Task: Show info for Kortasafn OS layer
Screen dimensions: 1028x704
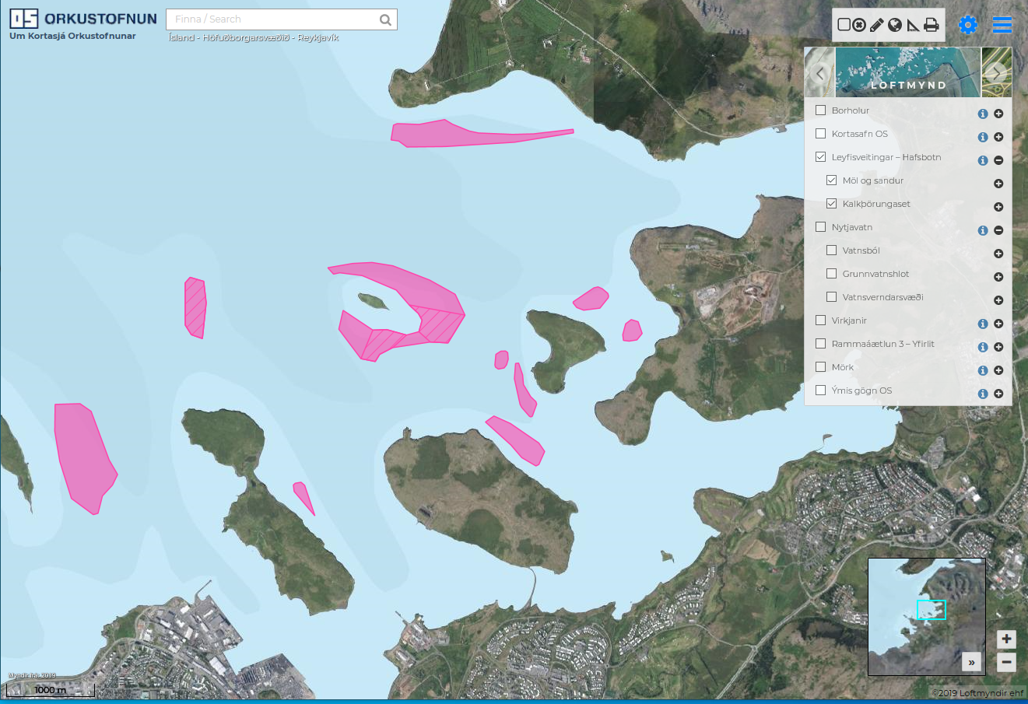Action: click(983, 137)
